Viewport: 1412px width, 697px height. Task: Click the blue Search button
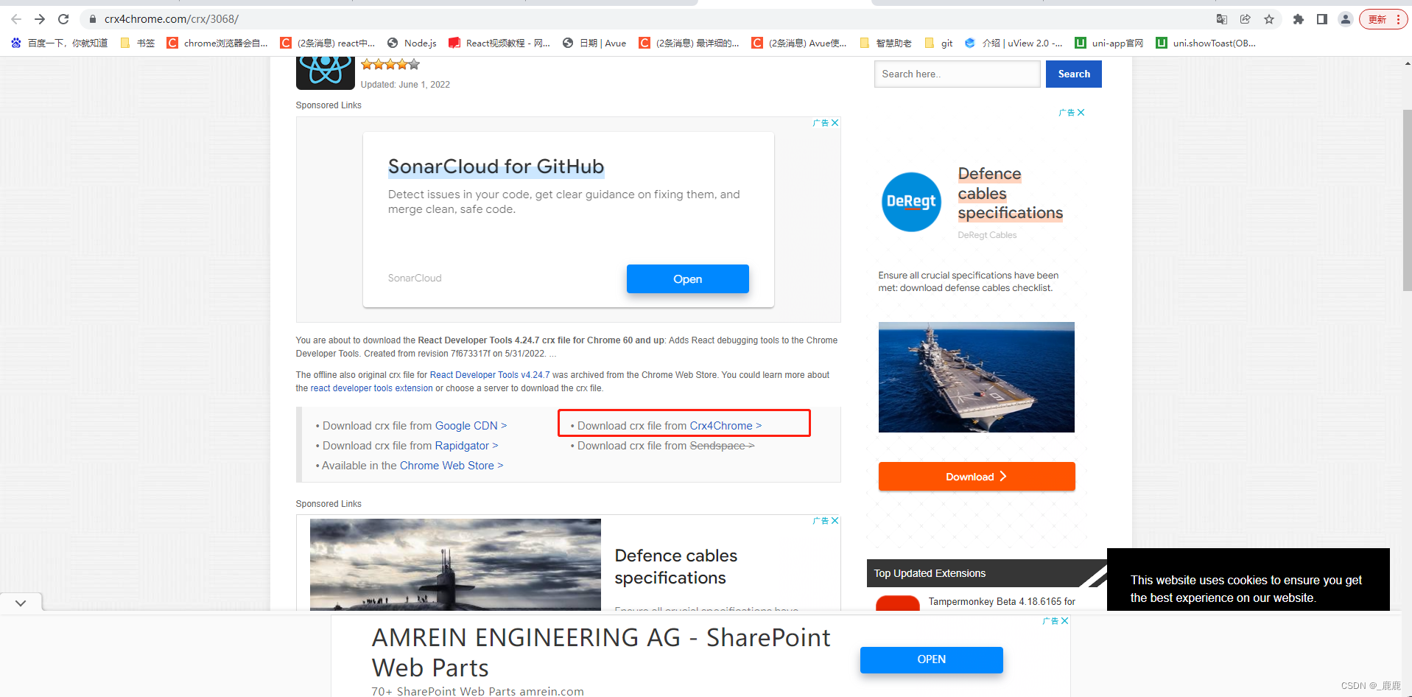click(1074, 74)
